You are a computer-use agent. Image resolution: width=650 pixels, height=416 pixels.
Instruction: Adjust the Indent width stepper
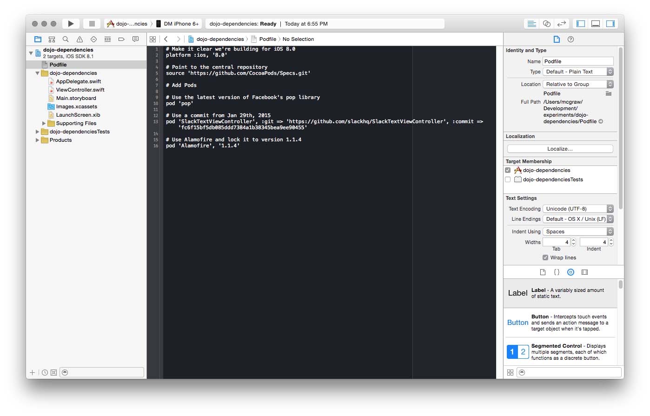pos(611,242)
